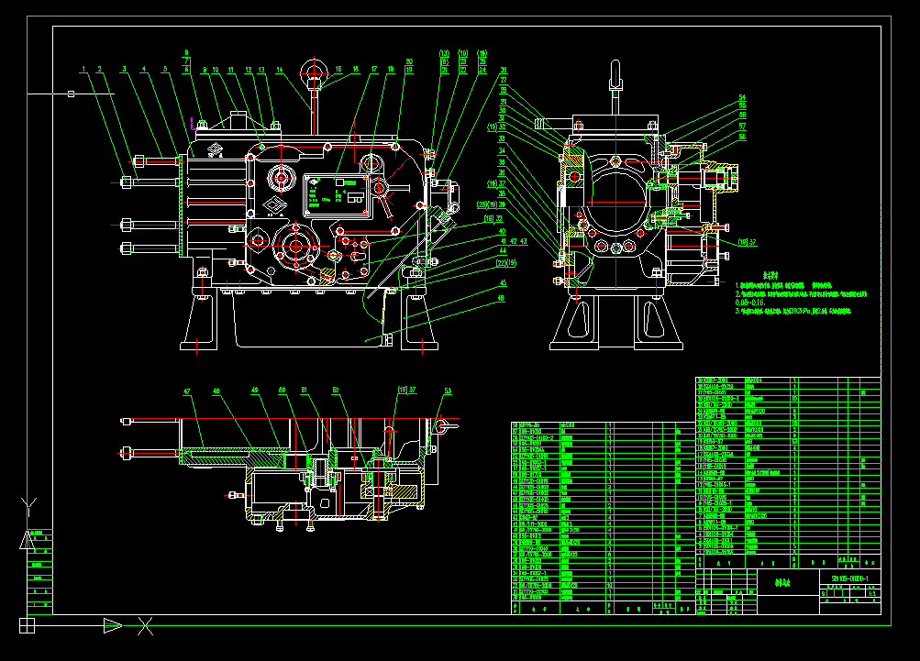Select the 0.08-0.16. technical note line
The image size is (920, 661).
click(x=749, y=303)
